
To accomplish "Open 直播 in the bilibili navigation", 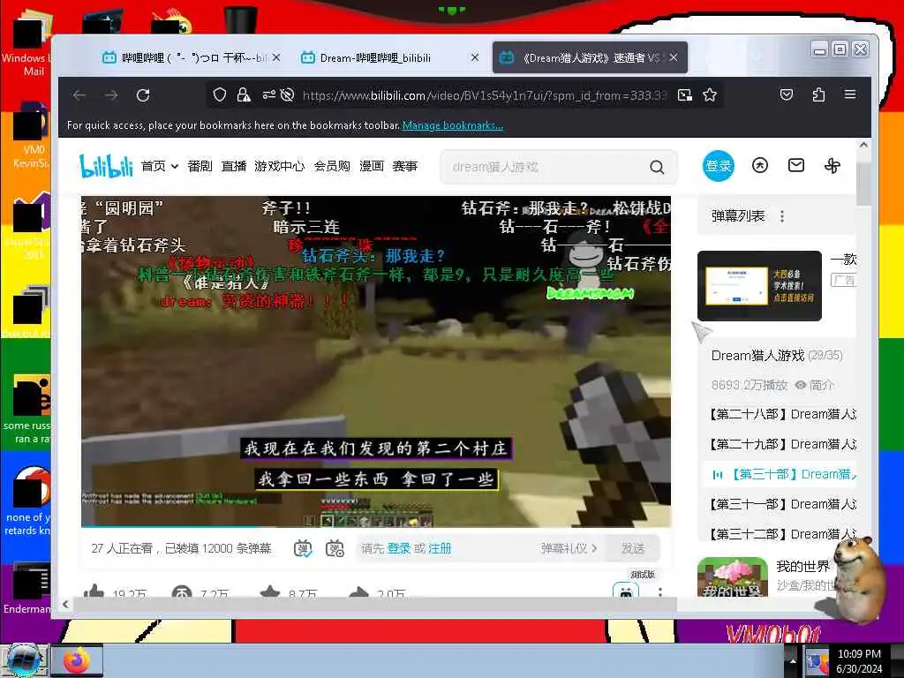I will pyautogui.click(x=233, y=166).
